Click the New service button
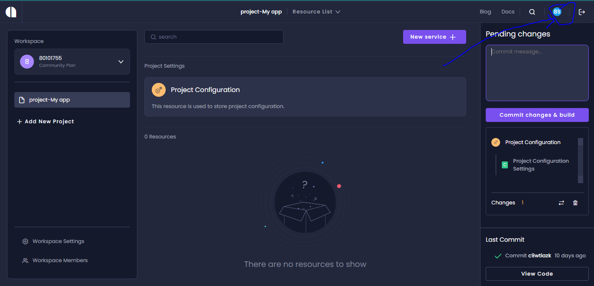This screenshot has height=286, width=594. click(x=434, y=37)
